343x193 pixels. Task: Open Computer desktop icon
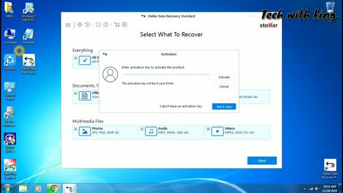click(10, 36)
